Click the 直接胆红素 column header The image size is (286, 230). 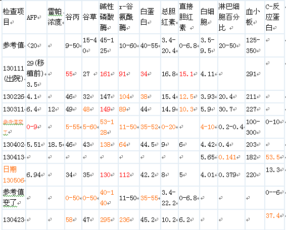[189, 17]
